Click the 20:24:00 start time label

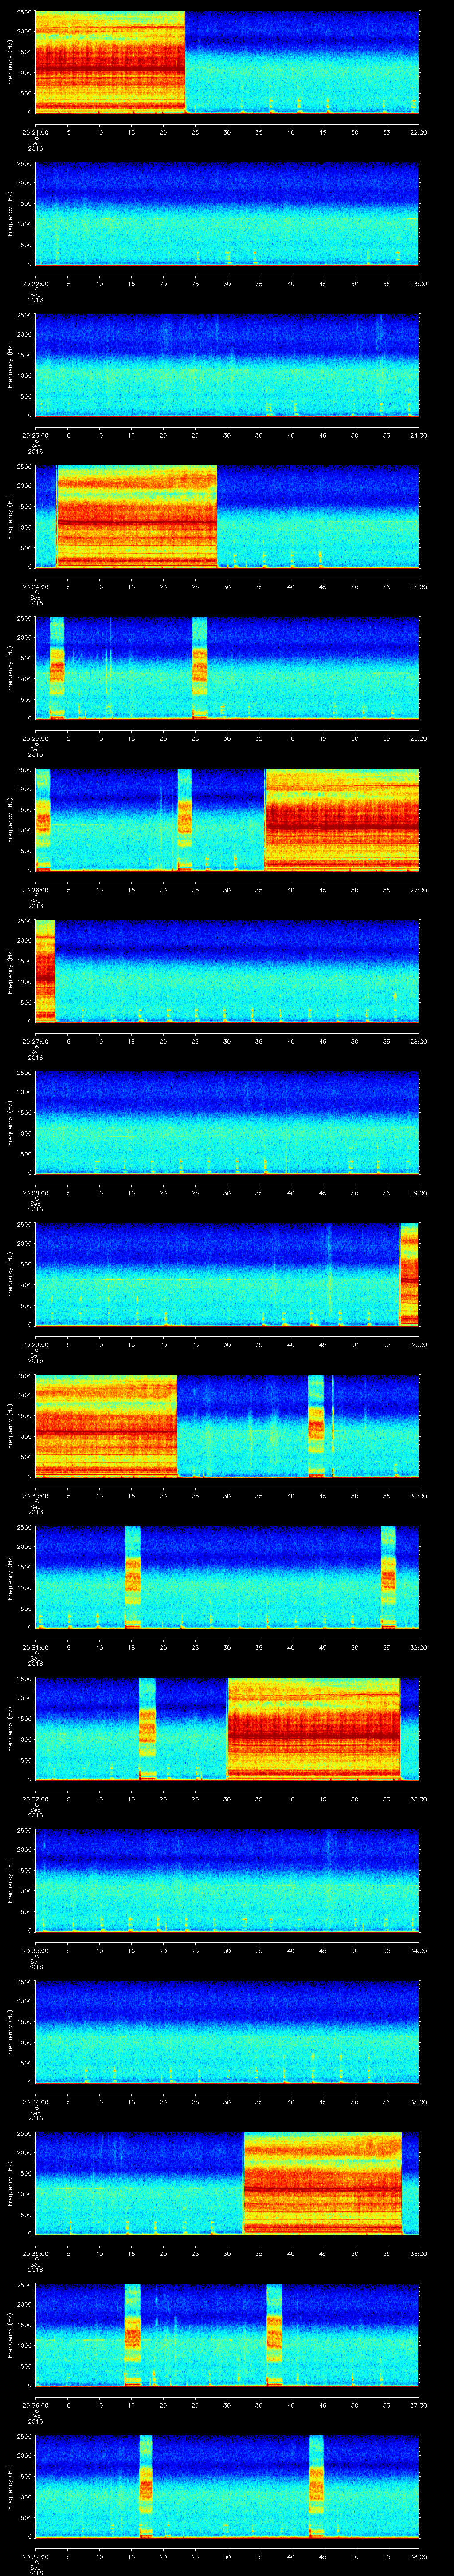click(35, 586)
